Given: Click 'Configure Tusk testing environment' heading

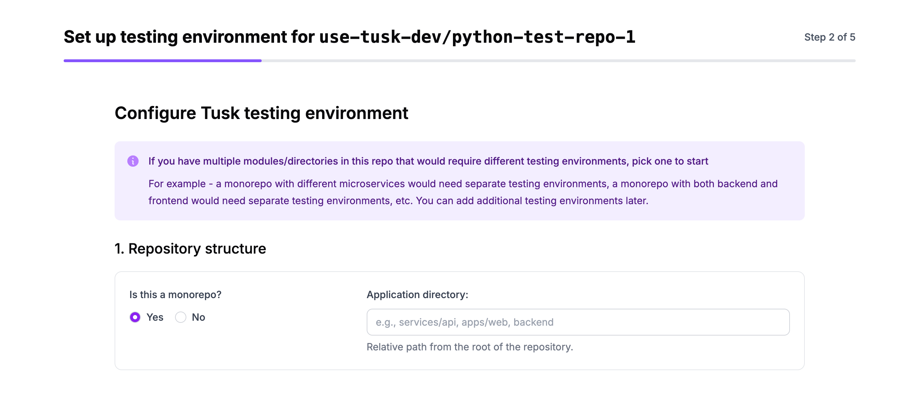Looking at the screenshot, I should (x=261, y=113).
